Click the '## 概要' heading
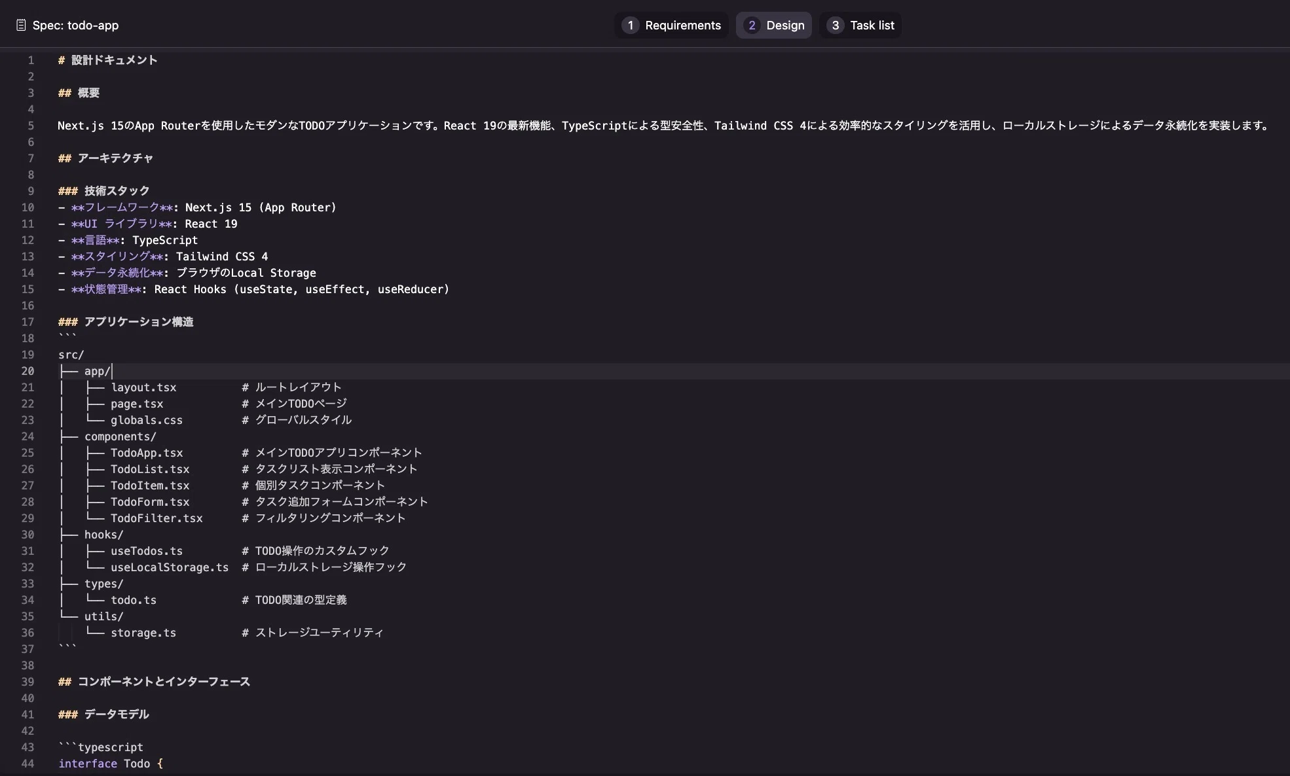 [x=79, y=93]
